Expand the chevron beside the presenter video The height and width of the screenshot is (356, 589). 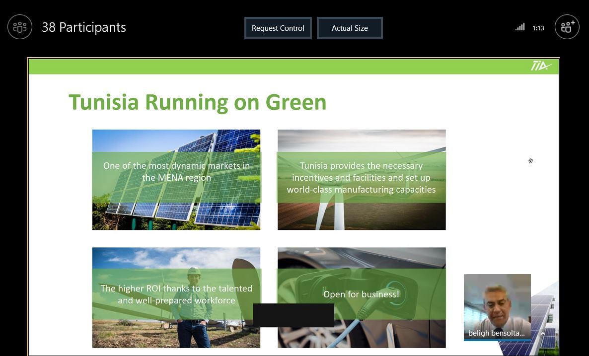click(x=542, y=334)
